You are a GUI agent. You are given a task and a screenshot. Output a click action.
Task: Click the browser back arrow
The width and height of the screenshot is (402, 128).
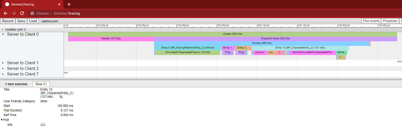click(6, 13)
